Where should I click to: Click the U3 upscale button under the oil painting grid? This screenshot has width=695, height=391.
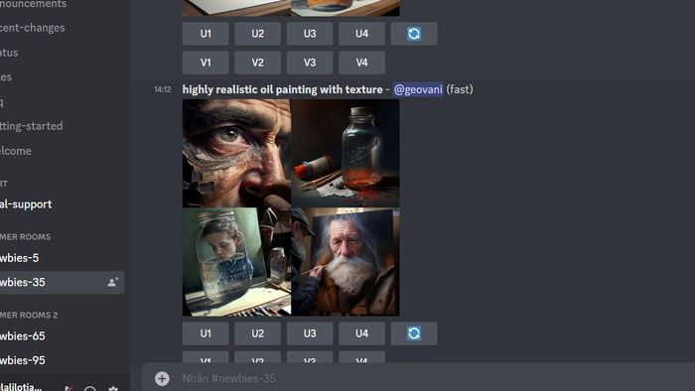pos(310,333)
